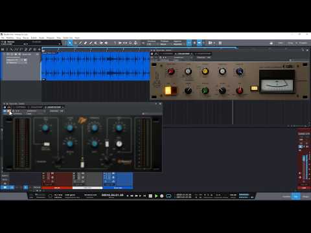Select the Mute tool
This screenshot has height=233, width=311.
pyautogui.click(x=96, y=43)
